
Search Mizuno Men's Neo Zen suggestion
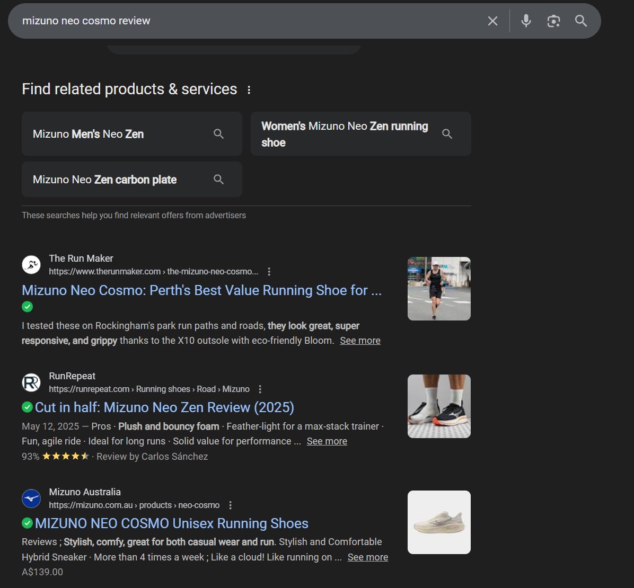(x=132, y=134)
